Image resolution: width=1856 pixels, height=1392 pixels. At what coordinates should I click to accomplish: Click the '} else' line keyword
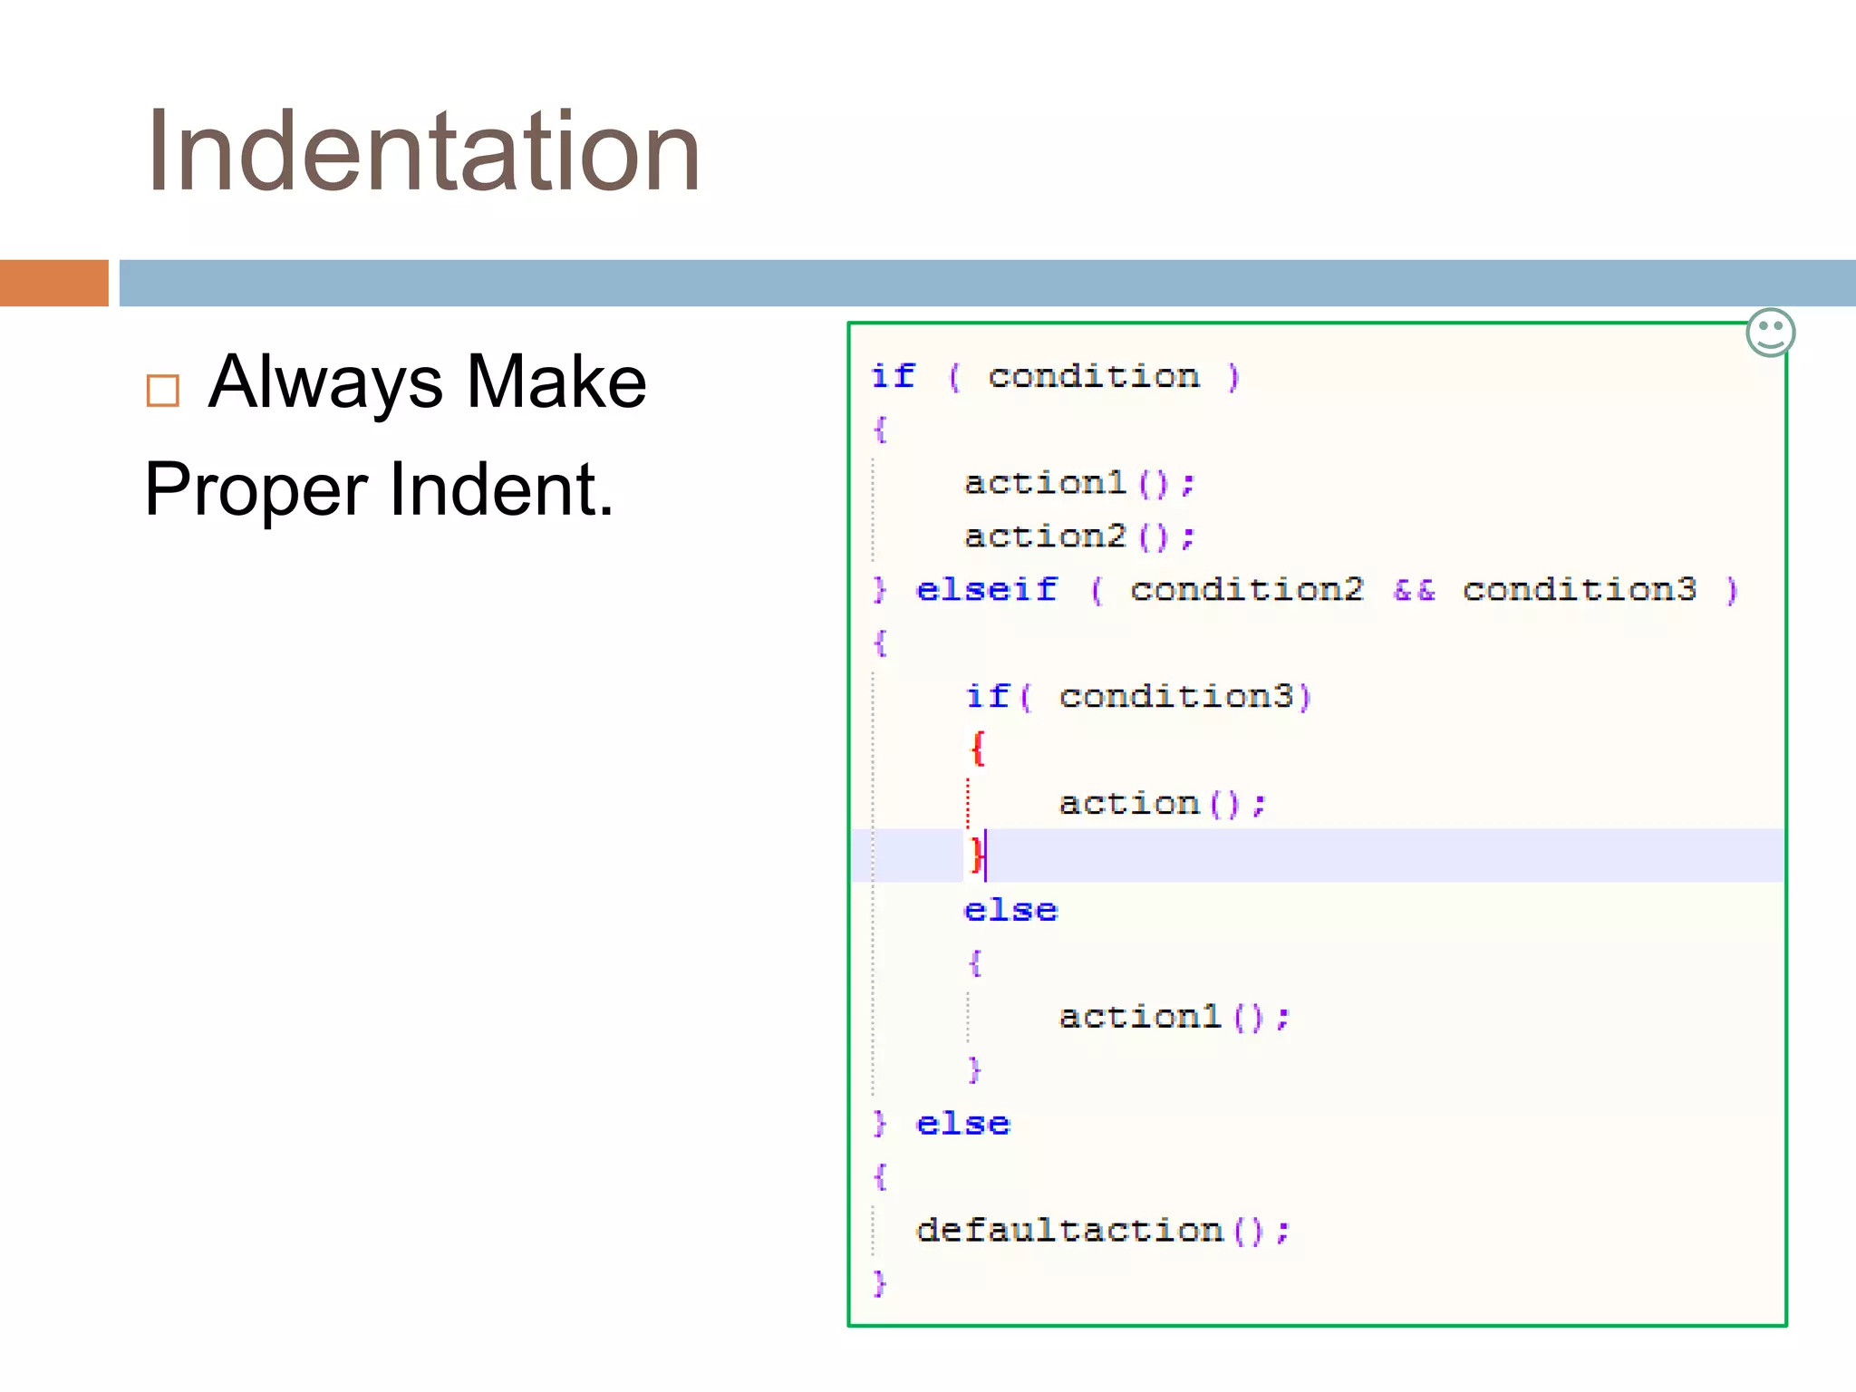point(962,1124)
